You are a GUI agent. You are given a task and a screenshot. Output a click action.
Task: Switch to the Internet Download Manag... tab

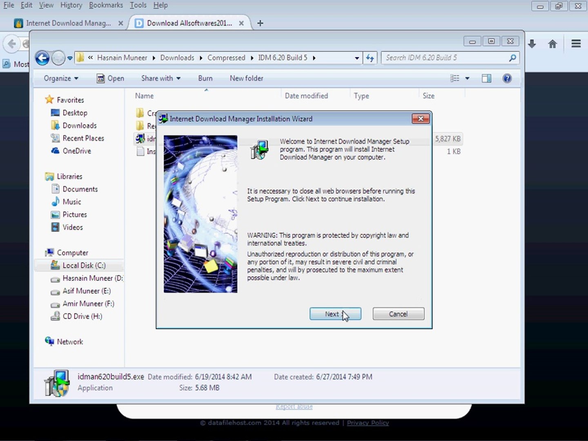coord(68,23)
